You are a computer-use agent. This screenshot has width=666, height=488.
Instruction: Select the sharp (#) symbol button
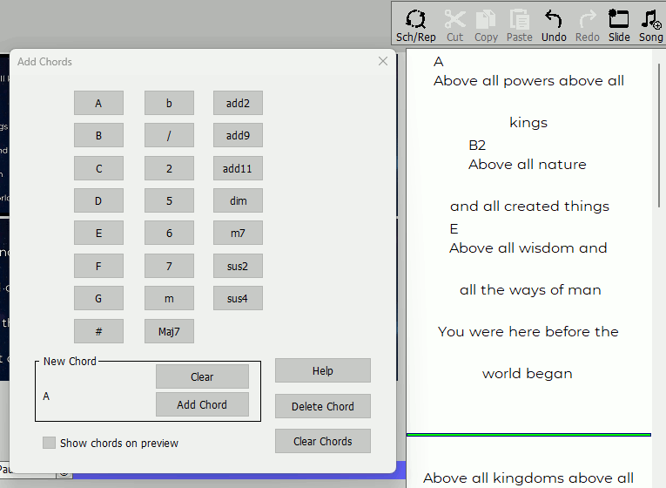98,331
